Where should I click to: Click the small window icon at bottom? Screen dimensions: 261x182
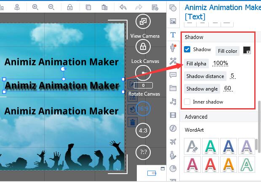coord(162,169)
